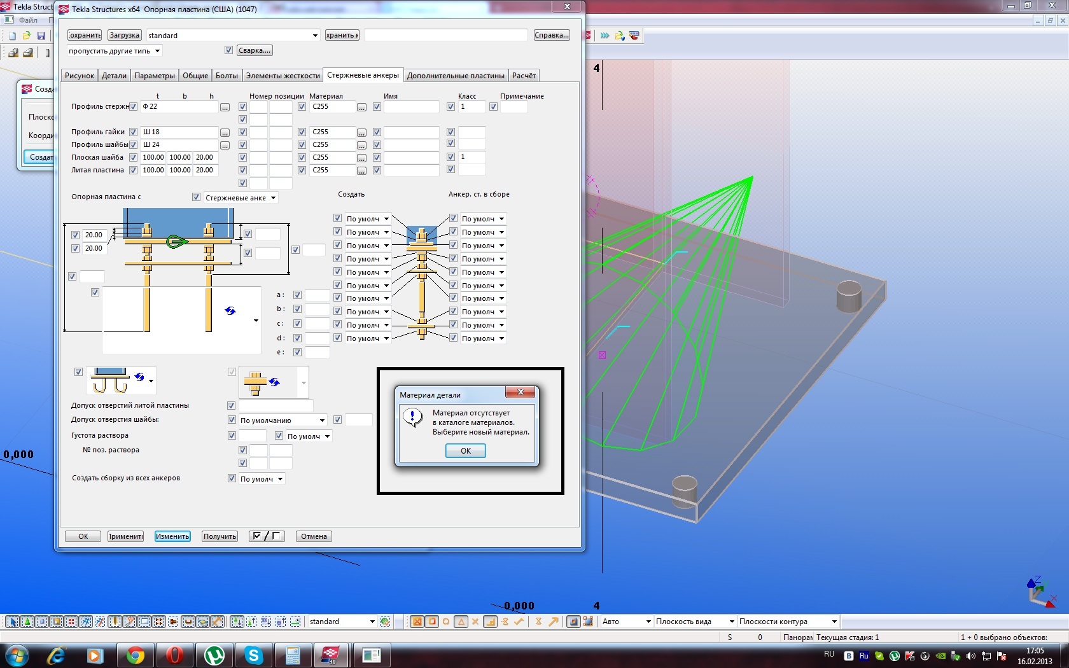Screen dimensions: 1069x668
Task: Click the select-all arrow icon in selection toolbar
Action: pyautogui.click(x=12, y=622)
